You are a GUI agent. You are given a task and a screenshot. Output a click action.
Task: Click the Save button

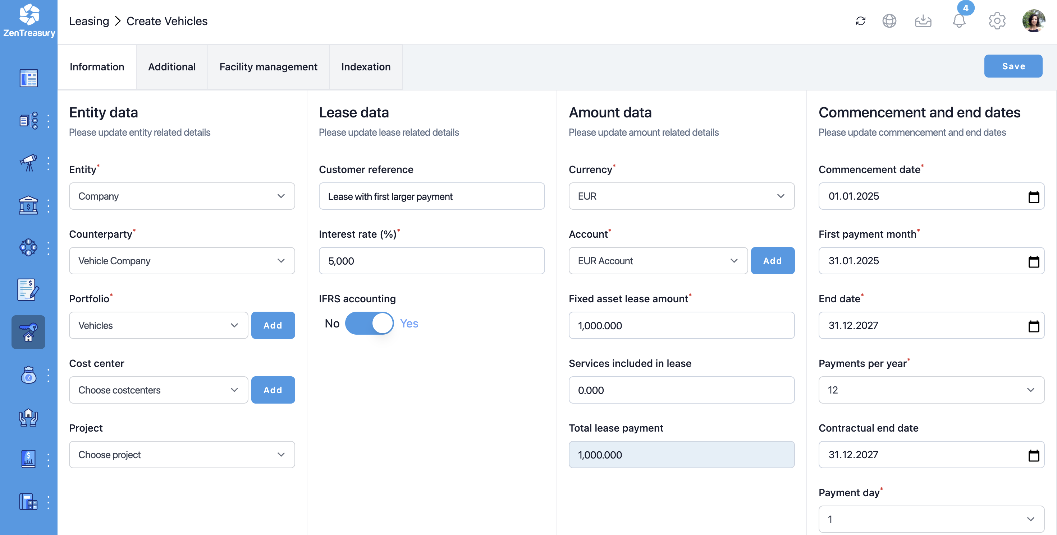coord(1013,66)
